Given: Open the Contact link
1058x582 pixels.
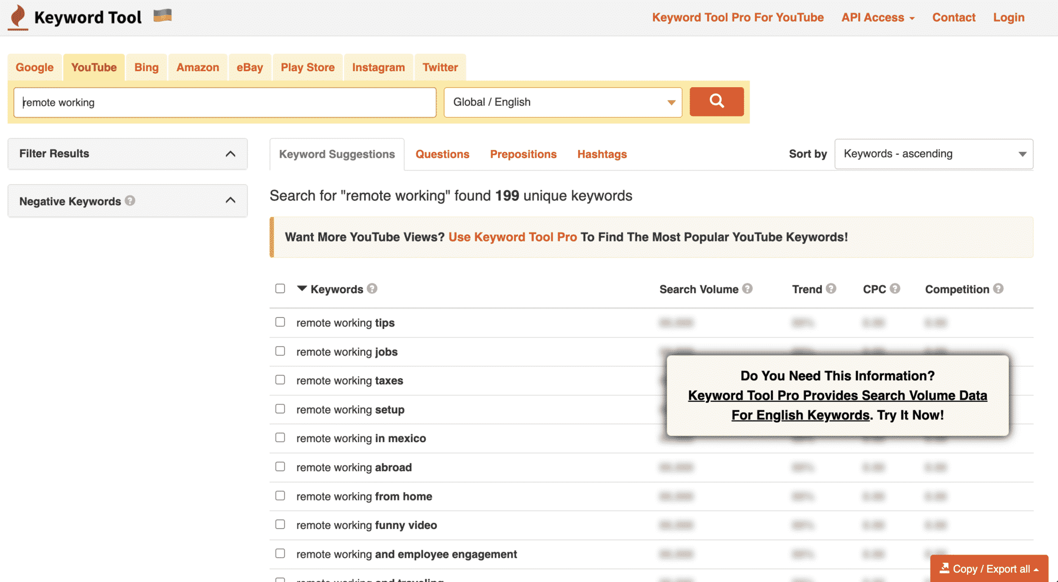Looking at the screenshot, I should (954, 18).
